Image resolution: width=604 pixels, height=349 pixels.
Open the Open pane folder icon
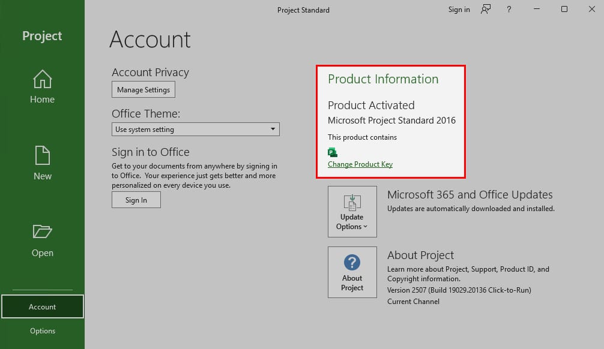(43, 231)
